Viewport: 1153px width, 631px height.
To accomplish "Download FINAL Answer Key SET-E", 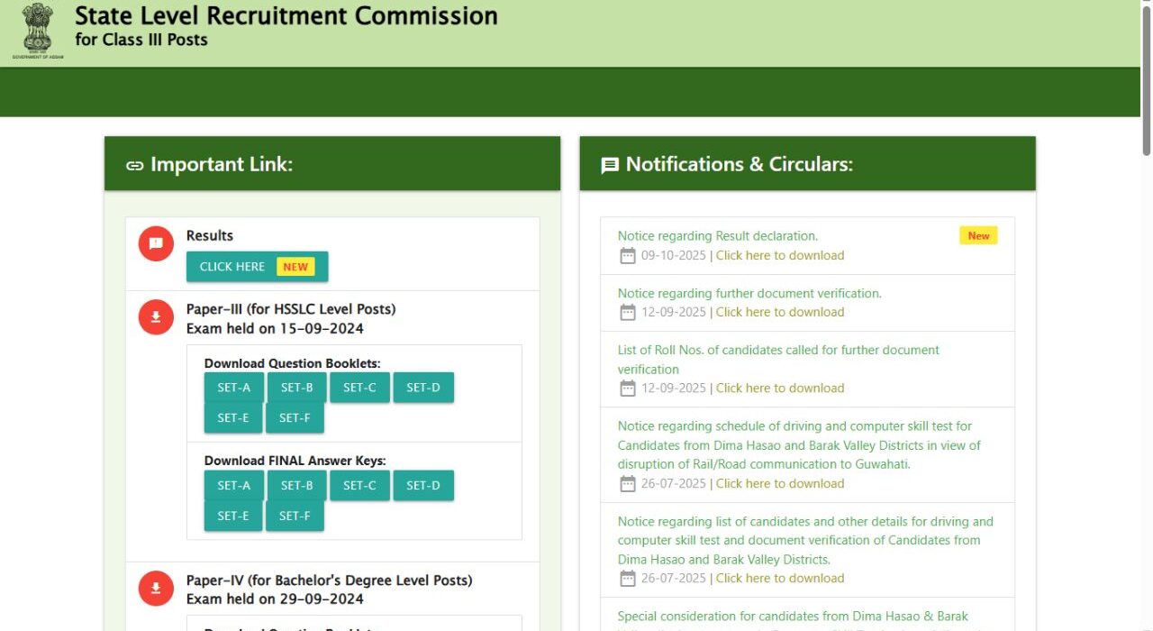I will (232, 516).
